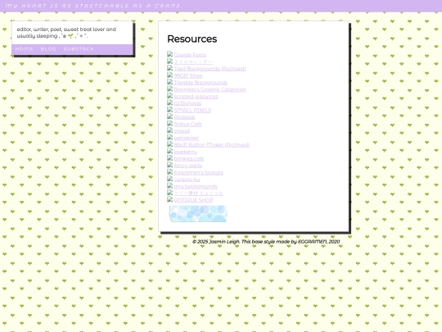The width and height of the screenshot is (442, 332).
Task: Visit the imood link
Action: [182, 131]
